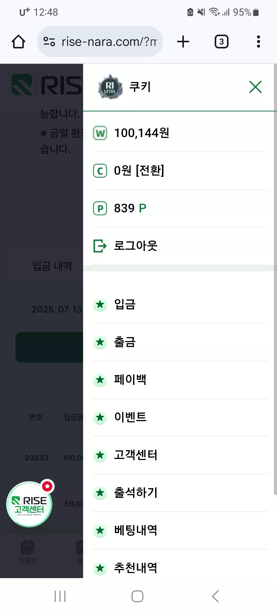Select the 출금 menu item
Viewport: 277px width, 615px height.
click(x=180, y=342)
